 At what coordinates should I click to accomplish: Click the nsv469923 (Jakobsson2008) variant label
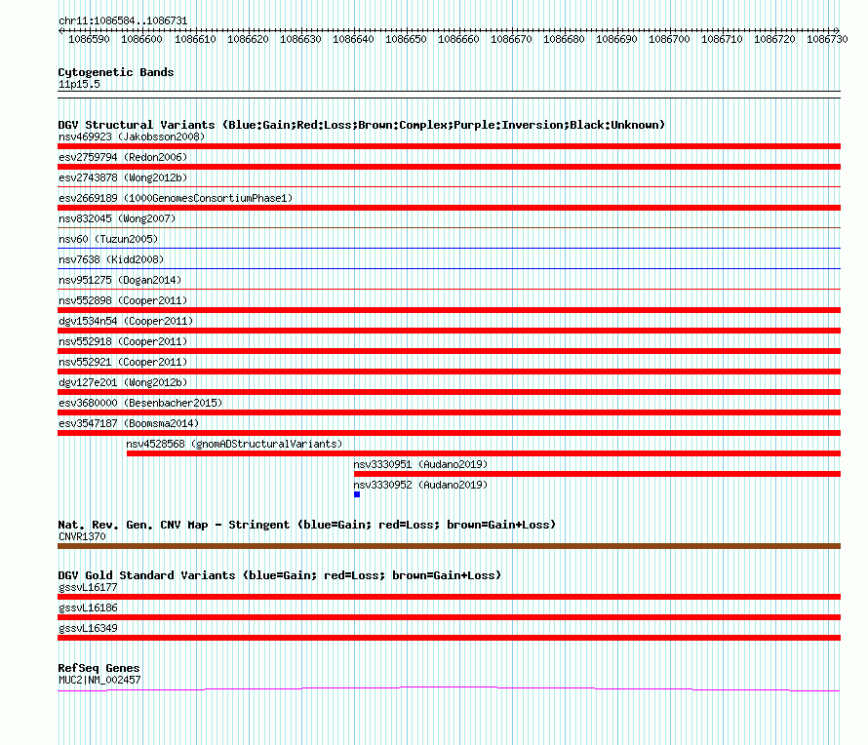[x=132, y=137]
